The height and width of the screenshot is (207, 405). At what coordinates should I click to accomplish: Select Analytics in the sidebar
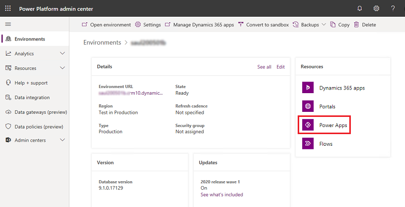[34, 54]
